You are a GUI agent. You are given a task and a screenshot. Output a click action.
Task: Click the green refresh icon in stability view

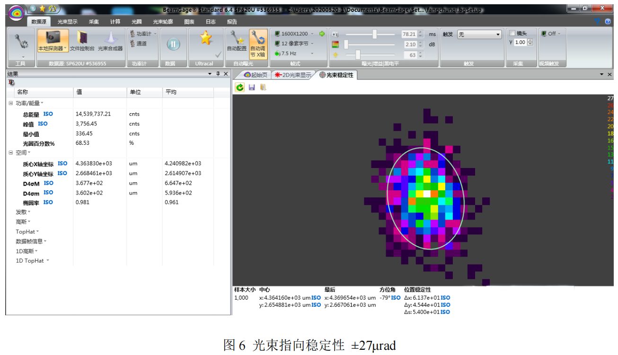(240, 87)
